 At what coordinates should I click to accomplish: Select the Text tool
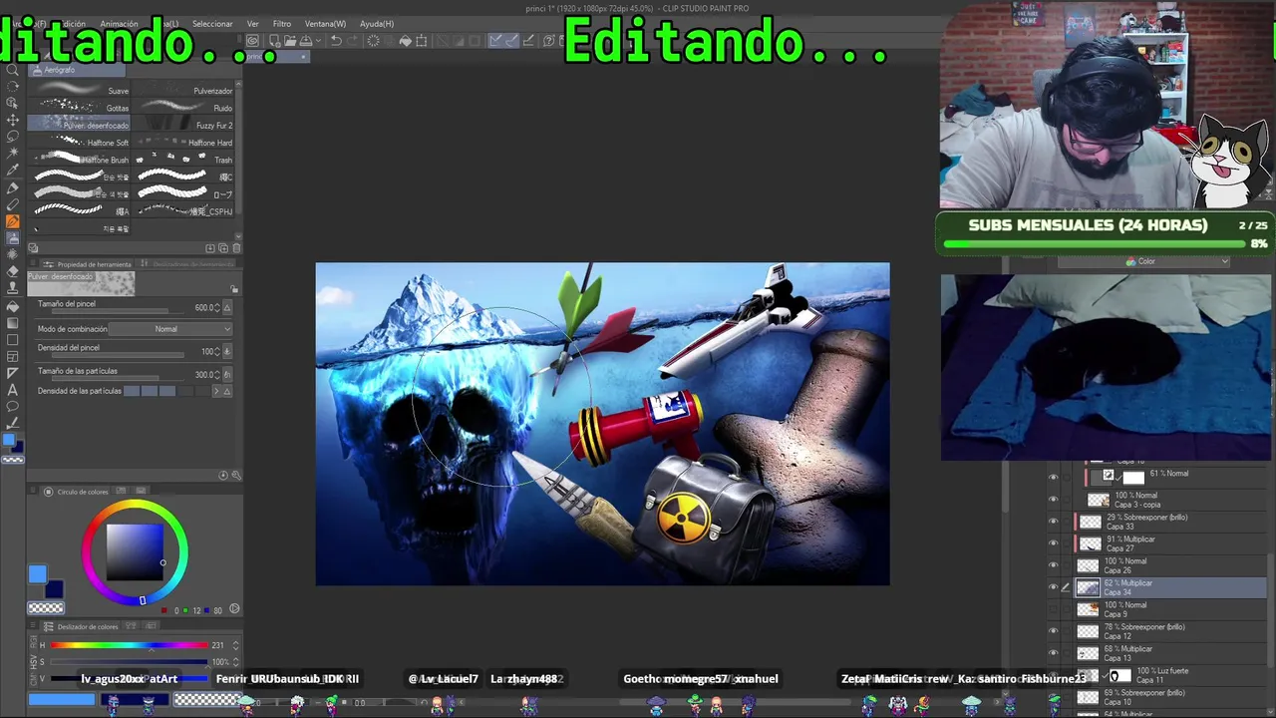click(x=12, y=389)
